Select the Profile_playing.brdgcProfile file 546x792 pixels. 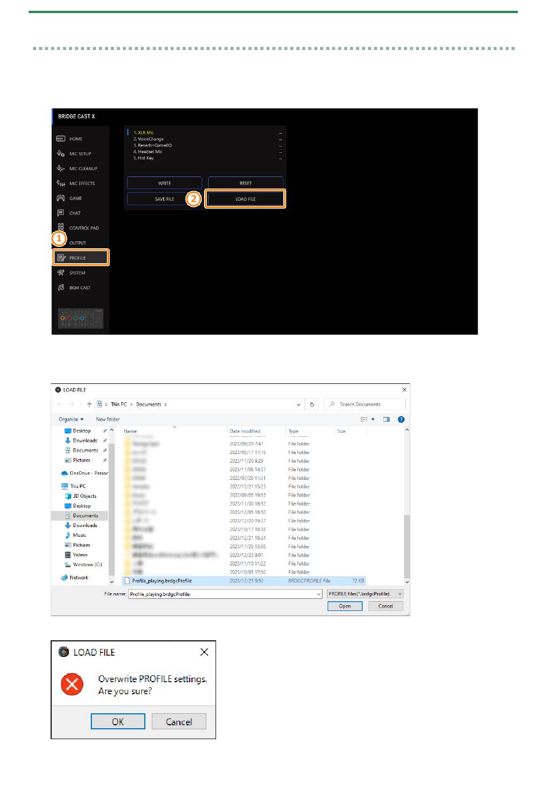(244, 581)
